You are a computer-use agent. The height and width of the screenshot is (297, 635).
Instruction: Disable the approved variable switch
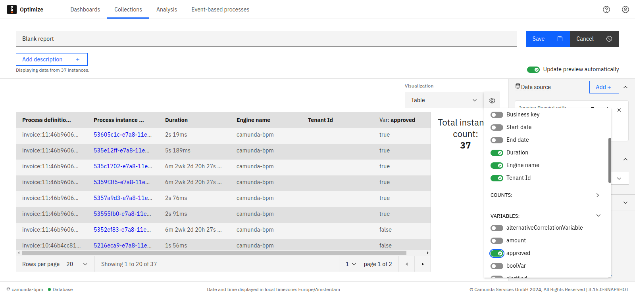(x=497, y=253)
